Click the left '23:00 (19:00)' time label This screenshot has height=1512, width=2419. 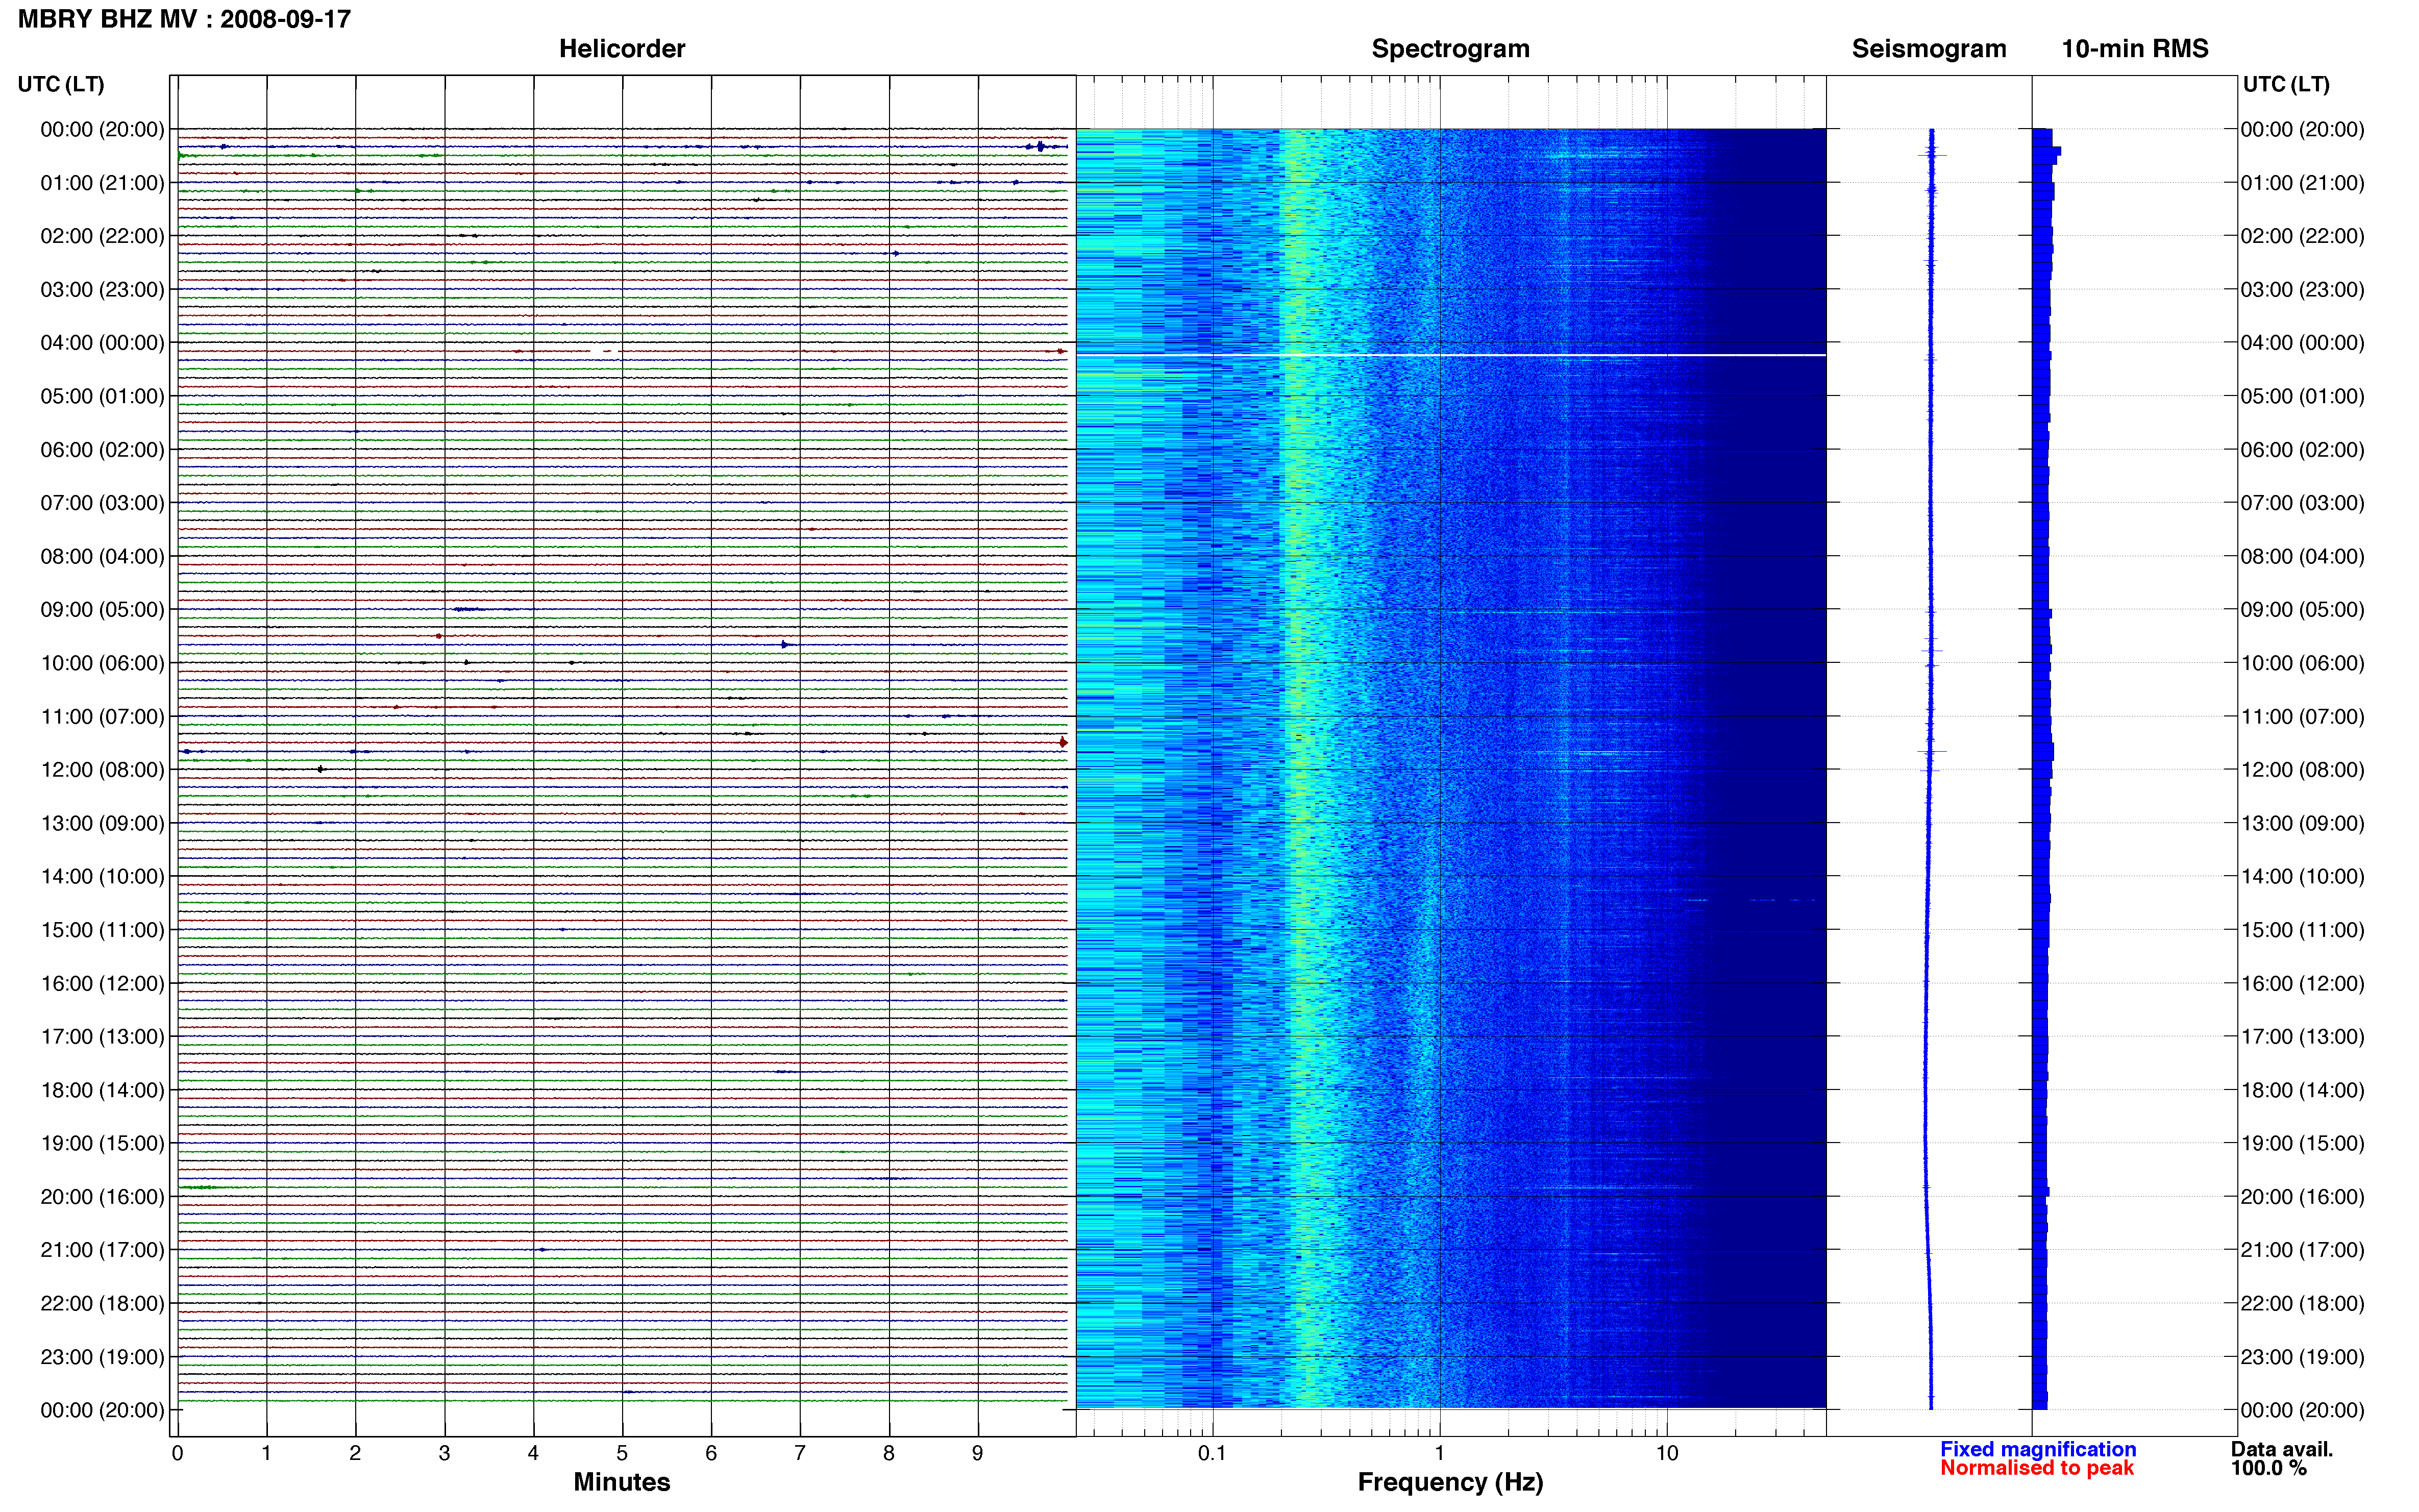click(x=102, y=1357)
